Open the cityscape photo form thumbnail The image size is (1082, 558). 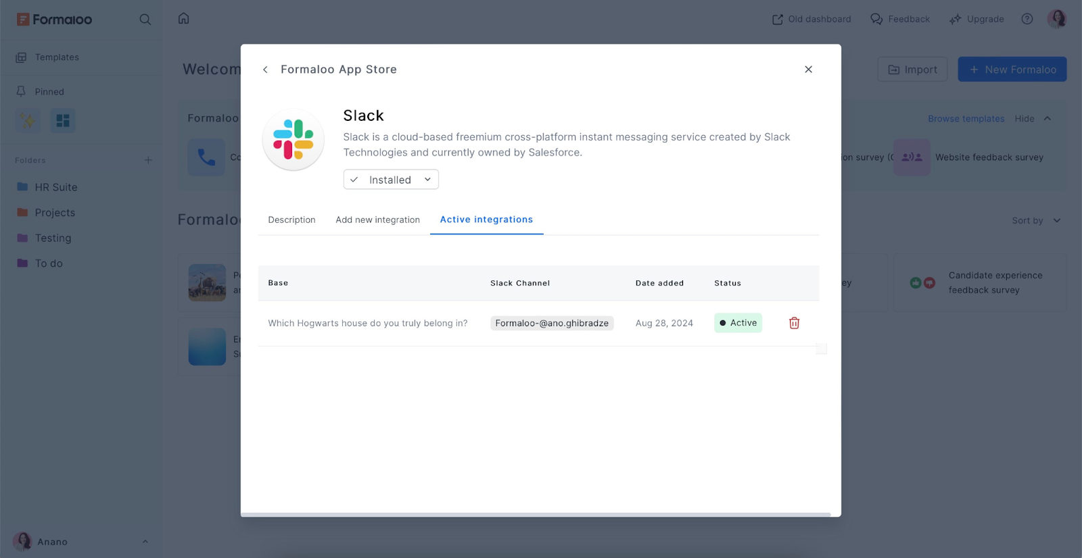click(207, 282)
